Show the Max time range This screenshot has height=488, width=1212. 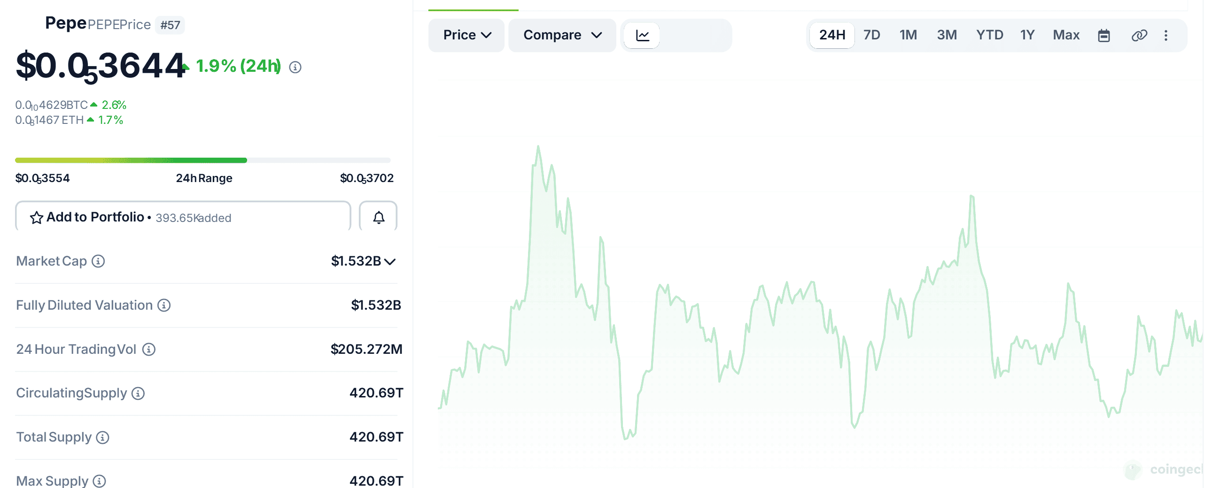coord(1066,35)
